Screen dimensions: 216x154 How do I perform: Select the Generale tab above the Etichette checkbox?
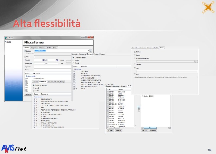(134, 48)
